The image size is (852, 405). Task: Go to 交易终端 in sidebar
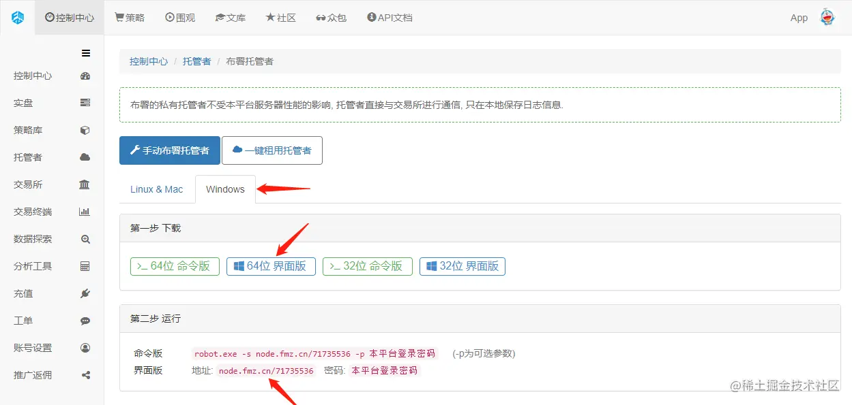pyautogui.click(x=33, y=212)
